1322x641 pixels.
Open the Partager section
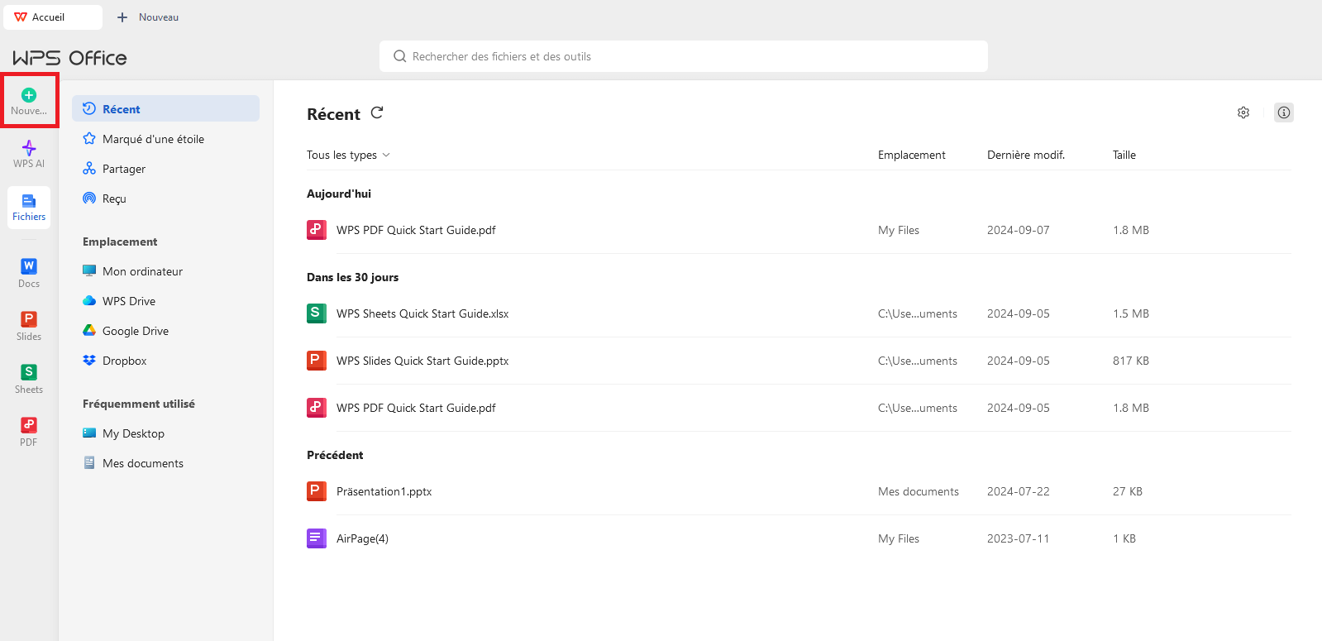click(x=124, y=169)
